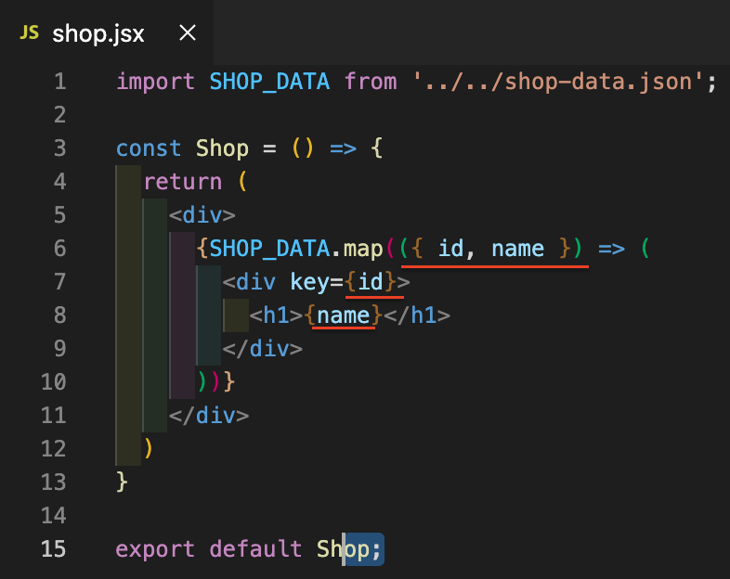730x579 pixels.
Task: Click SHOP_DATA identifier on line 1
Action: point(269,82)
